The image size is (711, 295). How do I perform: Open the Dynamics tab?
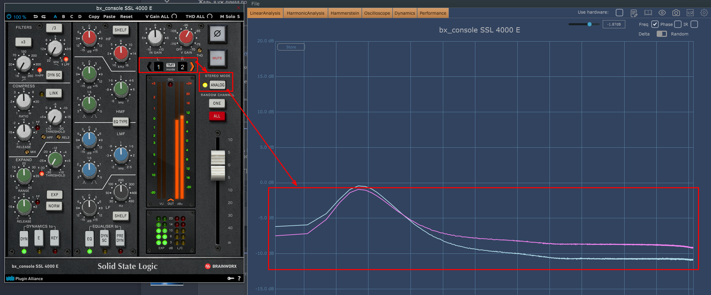coord(405,13)
